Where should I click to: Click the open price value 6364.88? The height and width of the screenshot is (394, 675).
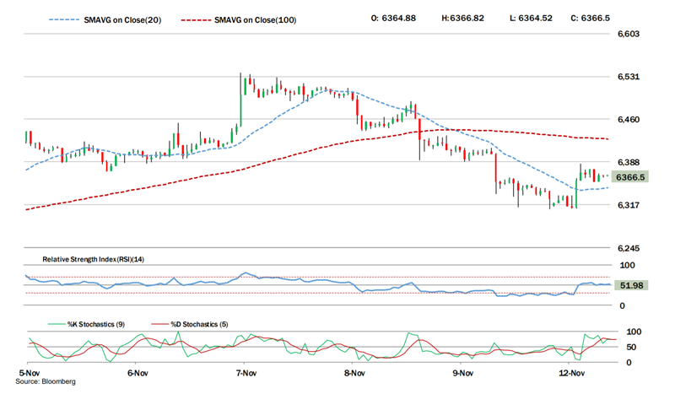pyautogui.click(x=392, y=18)
